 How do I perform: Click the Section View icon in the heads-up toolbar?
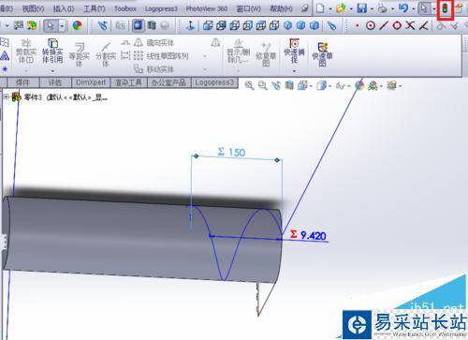[289, 85]
